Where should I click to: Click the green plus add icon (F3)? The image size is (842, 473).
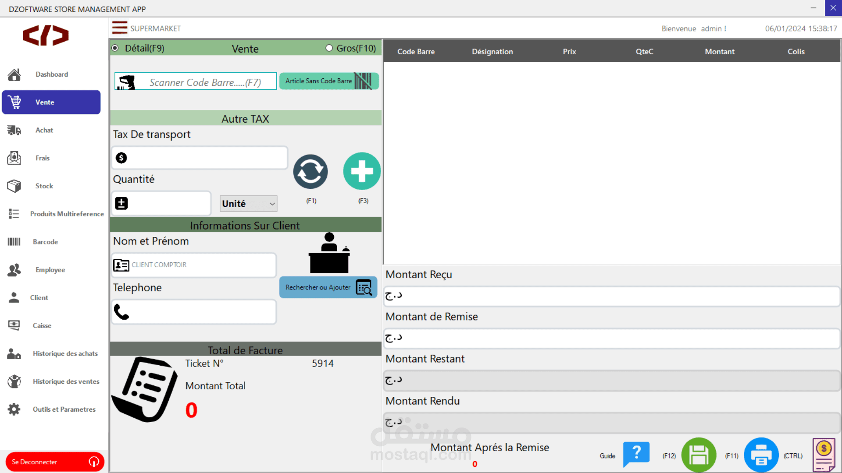point(362,171)
